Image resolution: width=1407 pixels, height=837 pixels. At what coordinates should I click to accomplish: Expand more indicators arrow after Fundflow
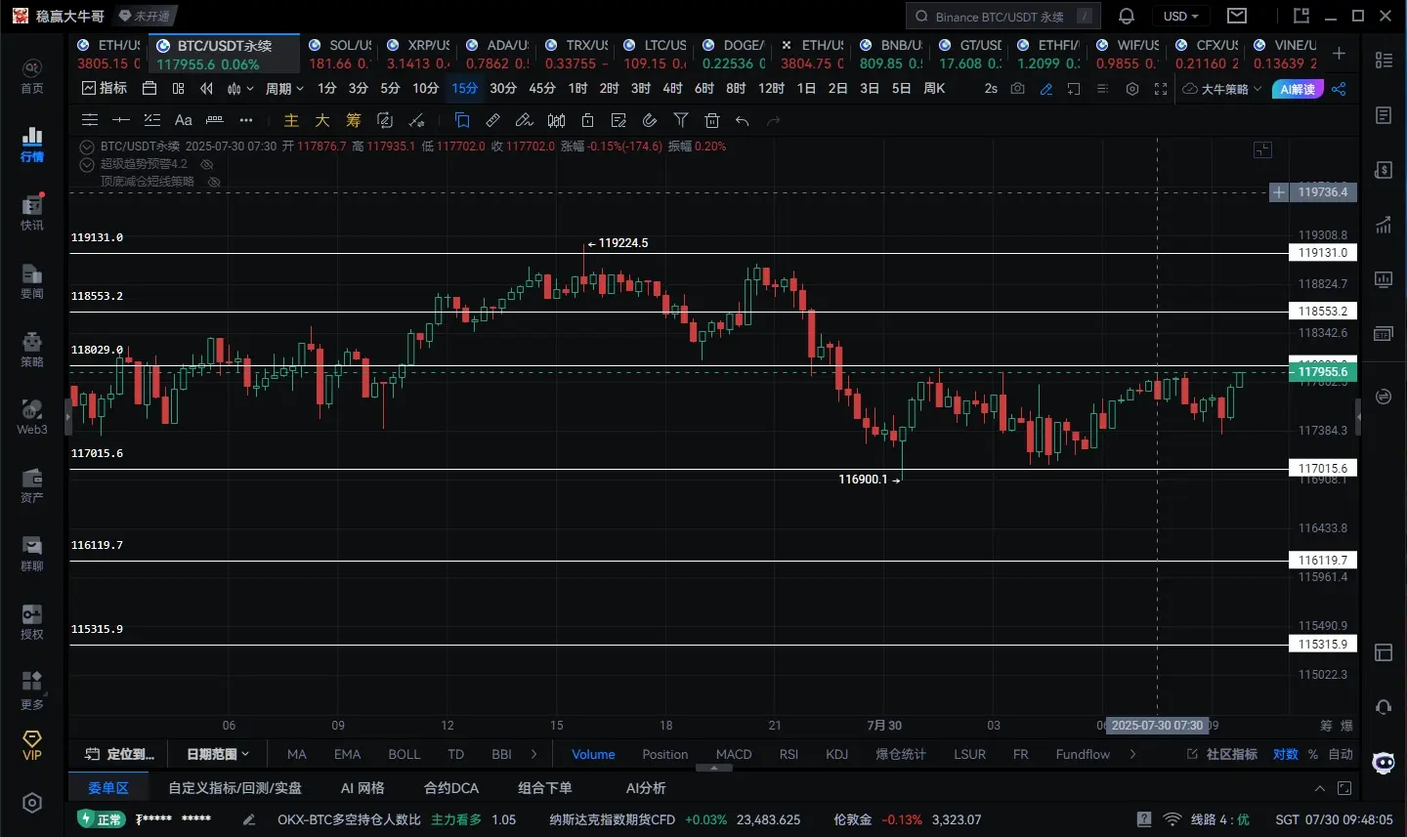click(1132, 754)
